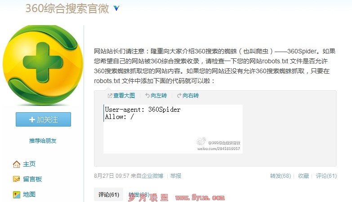Click 推荐给朋友 link
This screenshot has width=352, height=202.
pos(43,141)
